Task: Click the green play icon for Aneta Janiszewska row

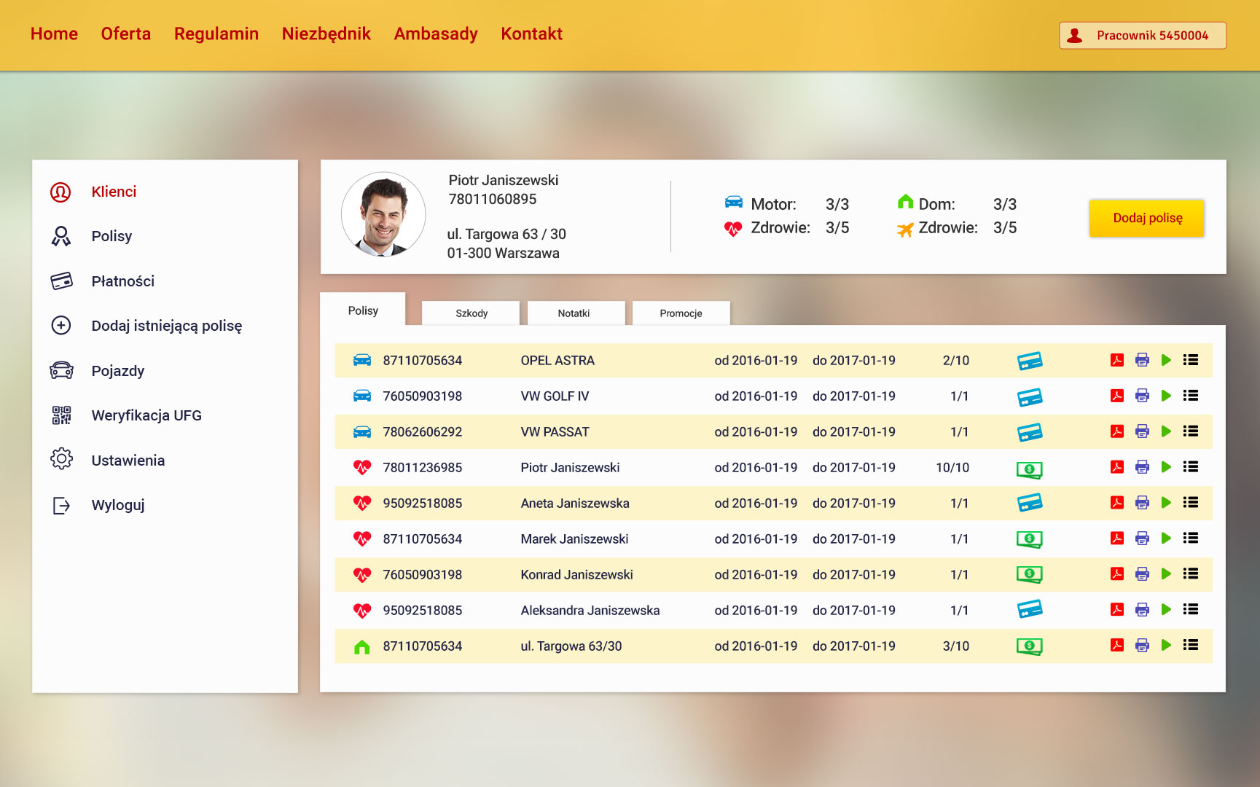Action: click(1165, 502)
